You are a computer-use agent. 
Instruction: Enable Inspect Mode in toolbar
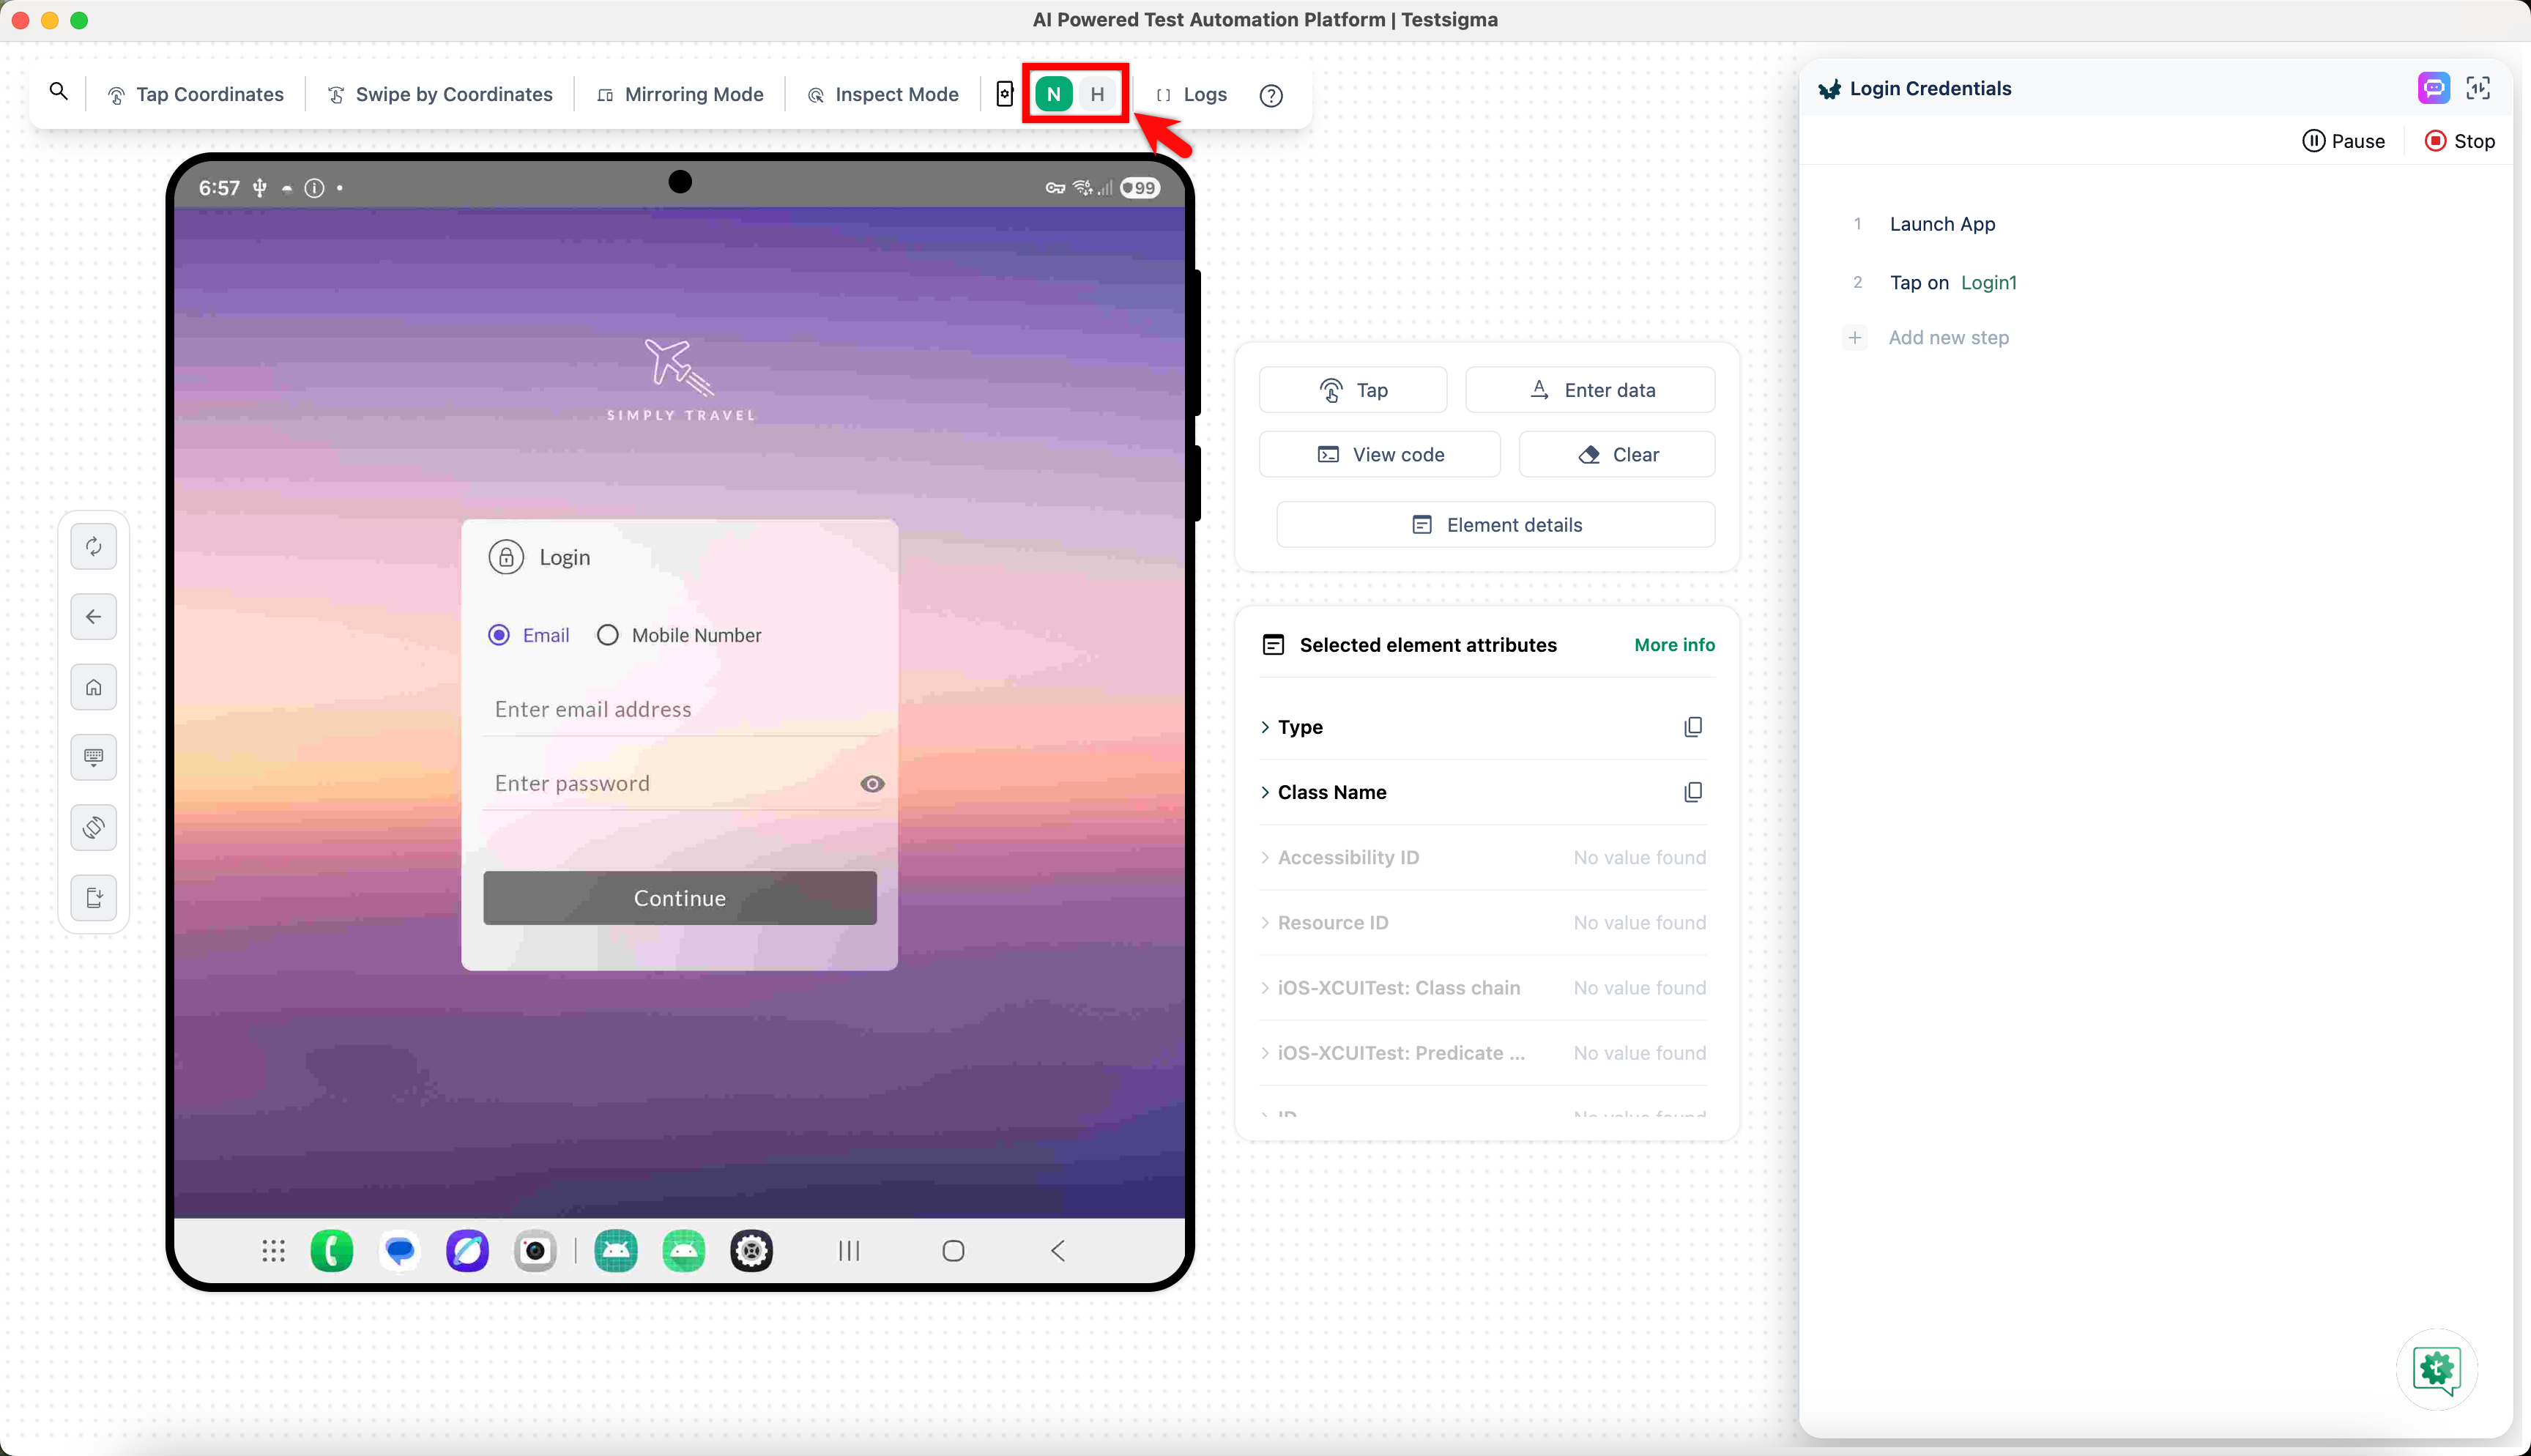tap(884, 94)
